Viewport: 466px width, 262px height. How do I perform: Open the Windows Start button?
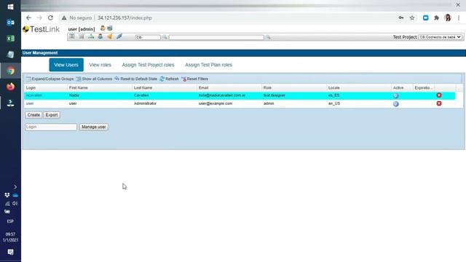(x=10, y=7)
